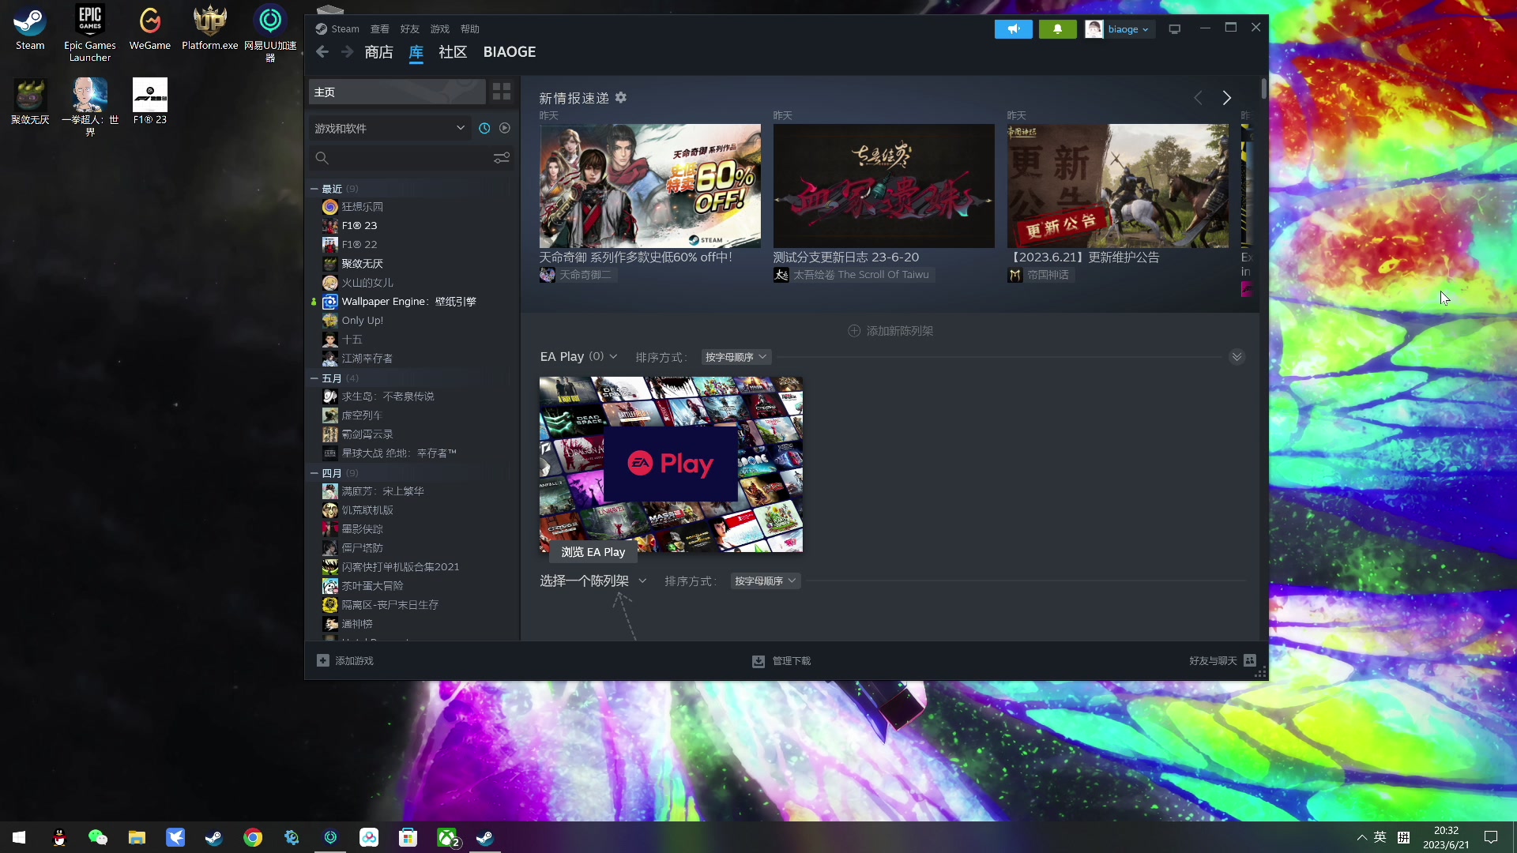
Task: Open the Steam notifications bell
Action: tap(1057, 29)
